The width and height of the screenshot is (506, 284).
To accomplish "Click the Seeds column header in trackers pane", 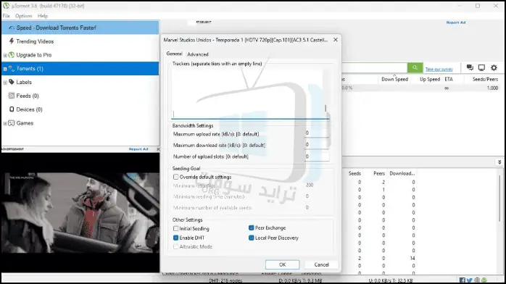I will tap(354, 173).
